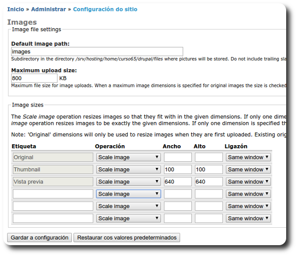The width and height of the screenshot is (297, 256).
Task: Click Thumbnail Alto field showing 100
Action: (x=209, y=169)
